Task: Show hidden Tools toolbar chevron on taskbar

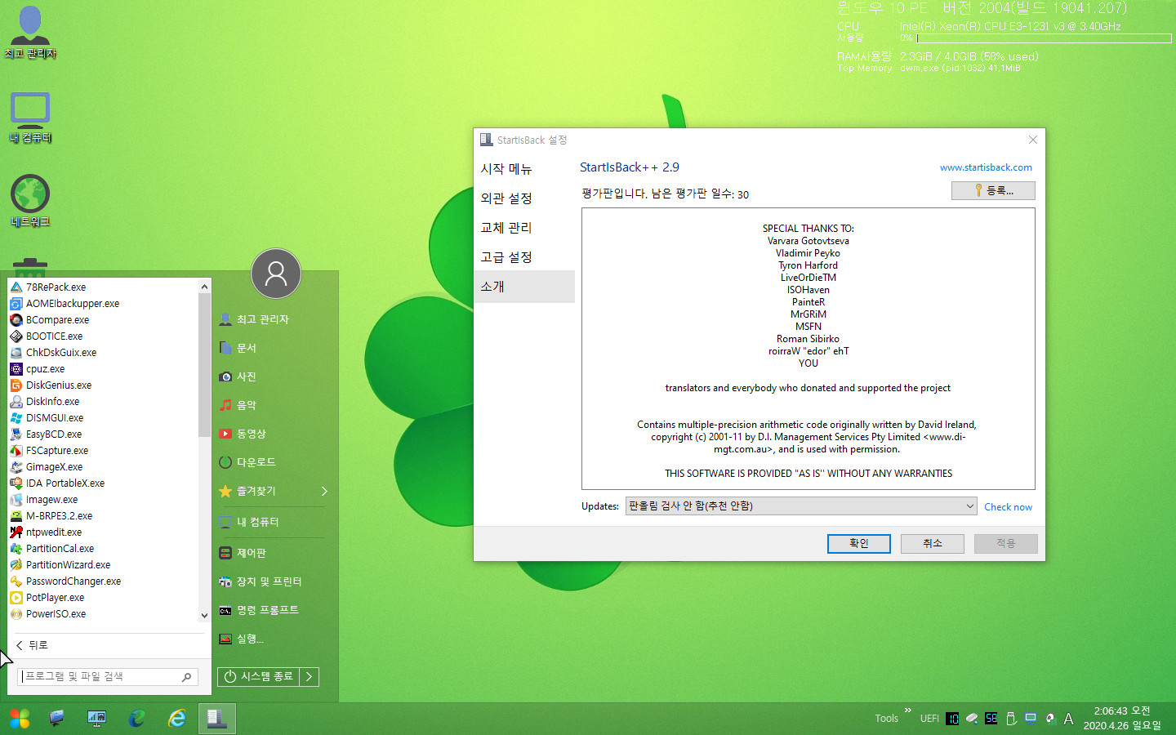Action: tap(907, 710)
